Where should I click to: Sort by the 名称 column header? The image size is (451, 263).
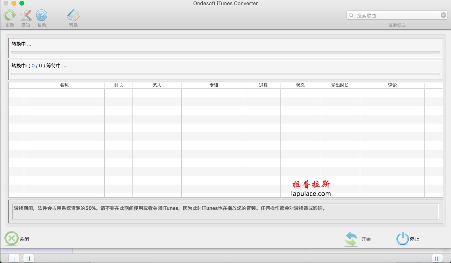64,85
